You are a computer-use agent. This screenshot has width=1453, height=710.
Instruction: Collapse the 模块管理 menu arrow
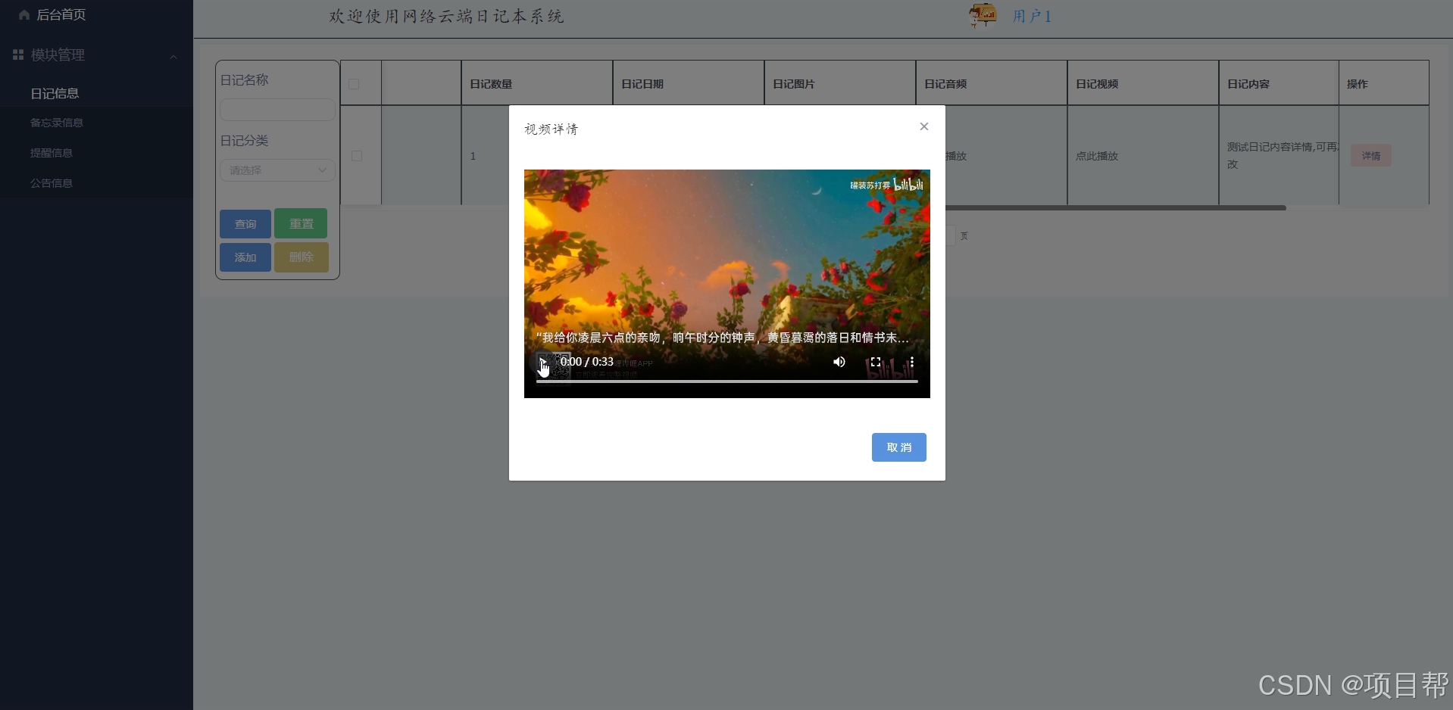[x=173, y=57]
